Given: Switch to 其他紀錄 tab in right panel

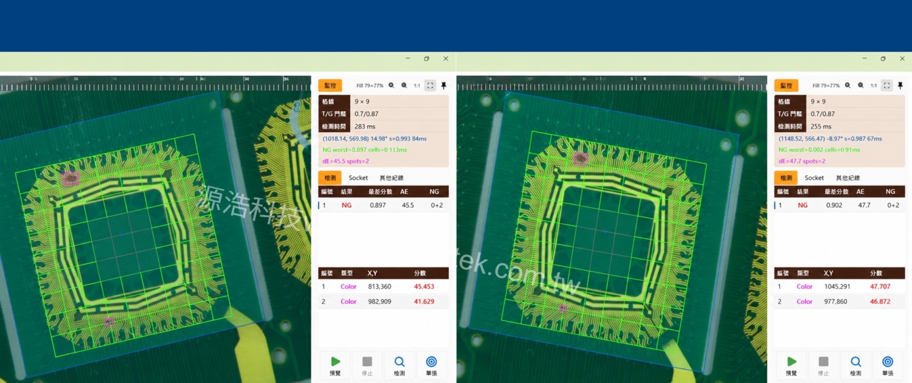Looking at the screenshot, I should coord(848,178).
